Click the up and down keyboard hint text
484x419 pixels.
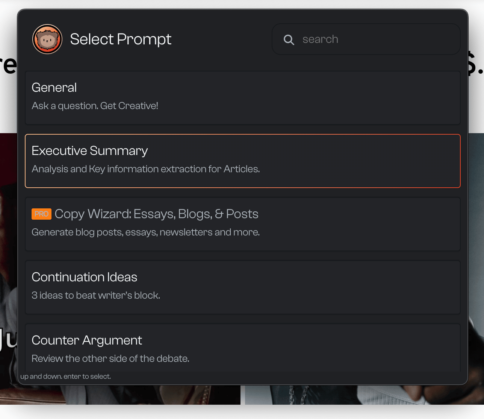66,376
